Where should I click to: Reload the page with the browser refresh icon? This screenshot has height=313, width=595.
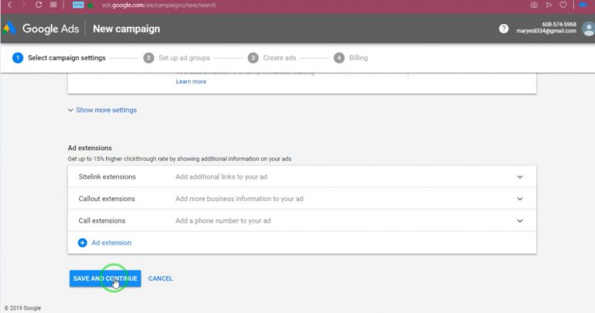click(38, 5)
